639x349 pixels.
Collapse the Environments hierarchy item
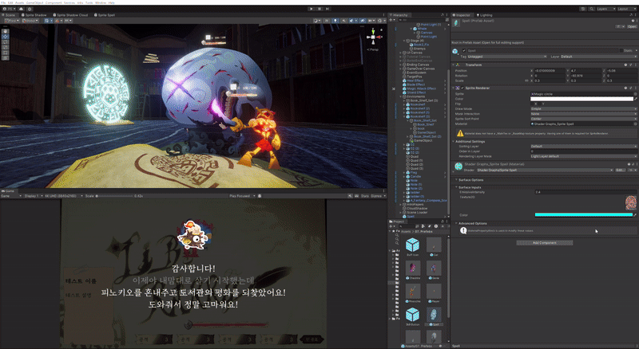[401, 96]
